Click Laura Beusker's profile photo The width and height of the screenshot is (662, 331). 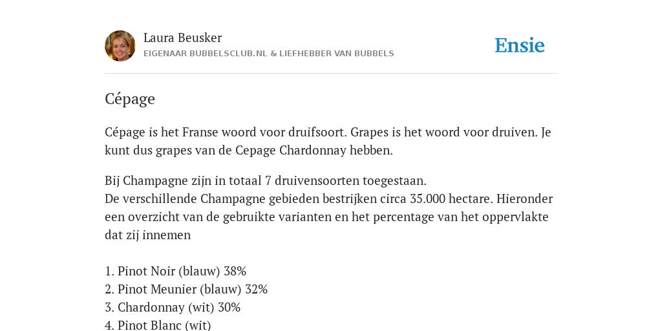(120, 46)
